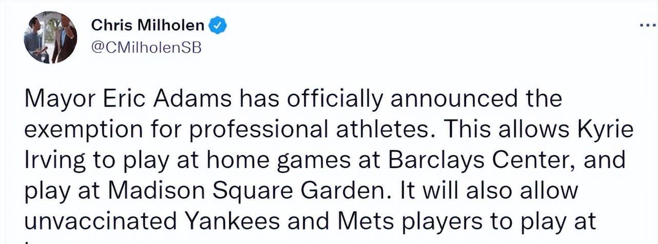658x244 pixels.
Task: Click the words 'home games' in the tweet
Action: 269,160
